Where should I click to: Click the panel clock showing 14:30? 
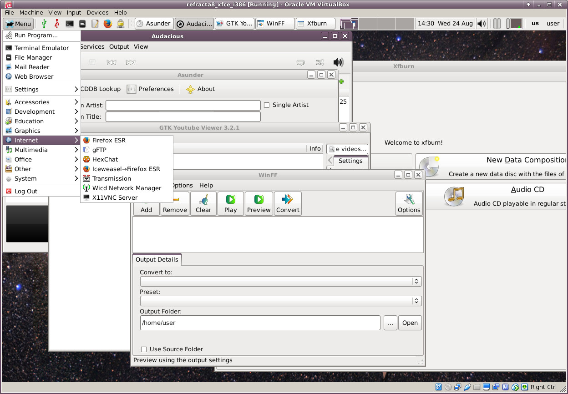coord(445,24)
